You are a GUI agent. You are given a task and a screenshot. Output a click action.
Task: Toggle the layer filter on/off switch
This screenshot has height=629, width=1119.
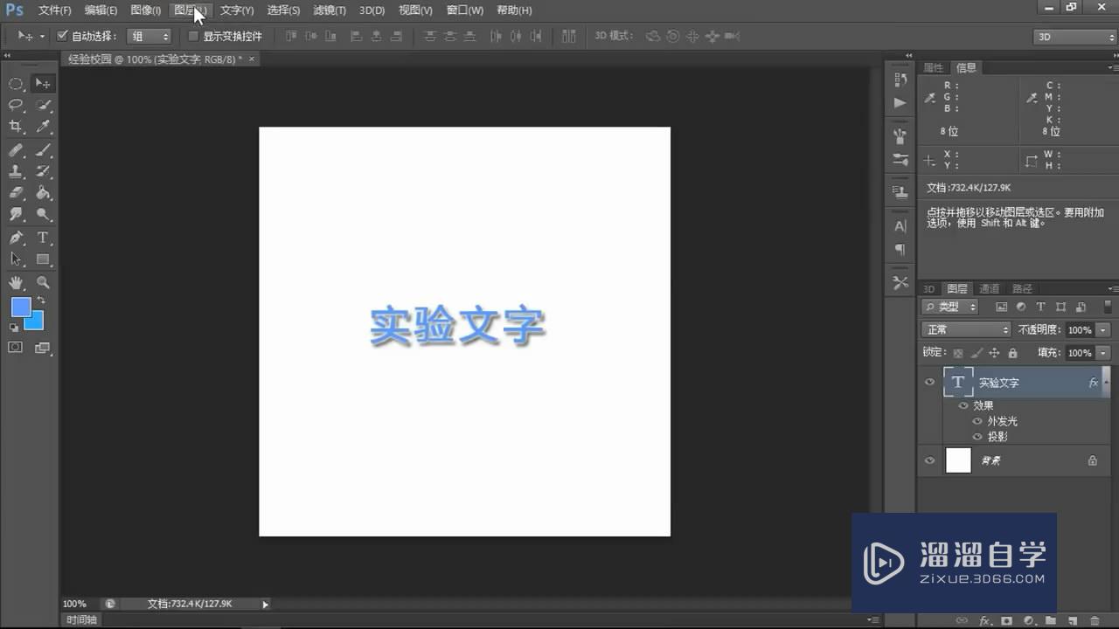[1109, 307]
